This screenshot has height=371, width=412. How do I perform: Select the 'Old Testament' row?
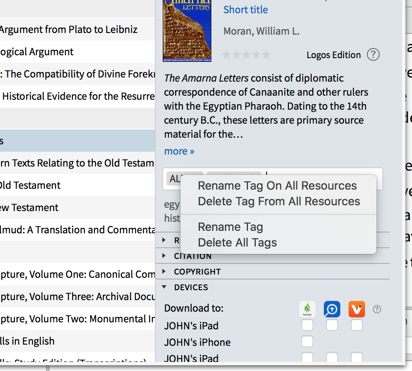[x=77, y=185]
